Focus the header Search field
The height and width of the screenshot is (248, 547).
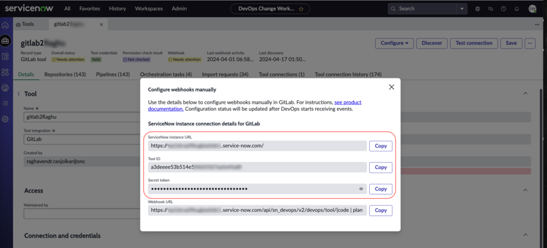[422, 9]
